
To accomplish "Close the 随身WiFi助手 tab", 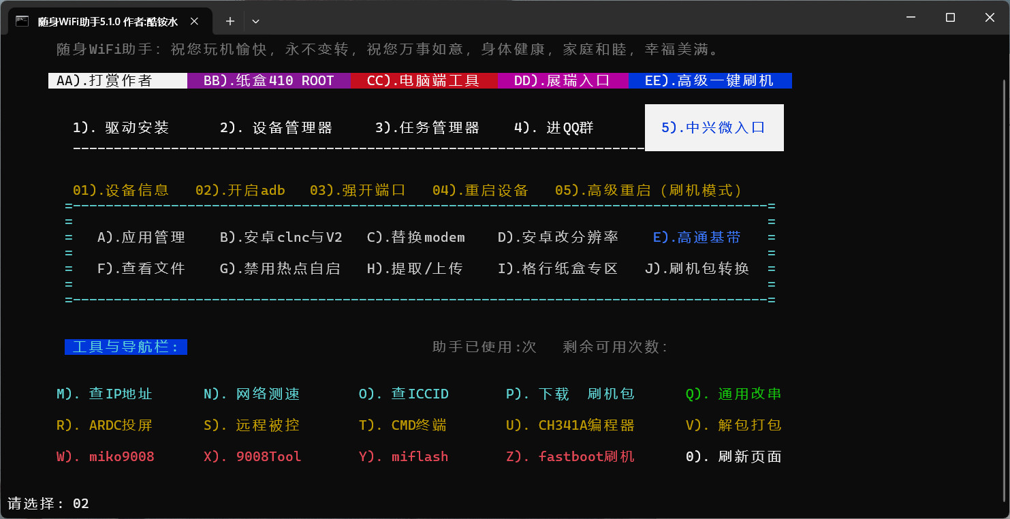I will (x=195, y=21).
